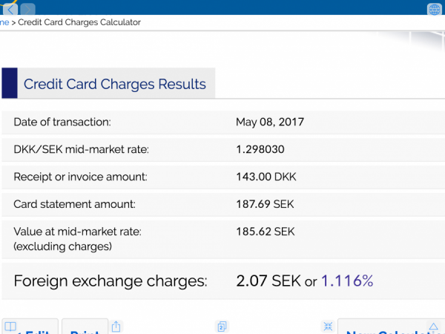This screenshot has height=334, width=445.
Task: Open the bookmarks book icon at bottom-left
Action: pyautogui.click(x=10, y=326)
